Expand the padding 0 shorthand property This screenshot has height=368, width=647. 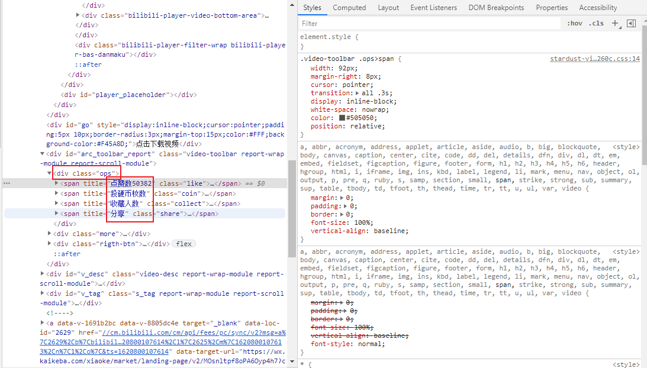tap(345, 206)
